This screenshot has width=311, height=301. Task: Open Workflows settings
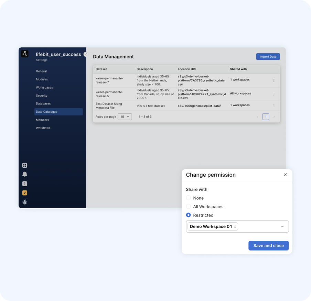coord(43,128)
